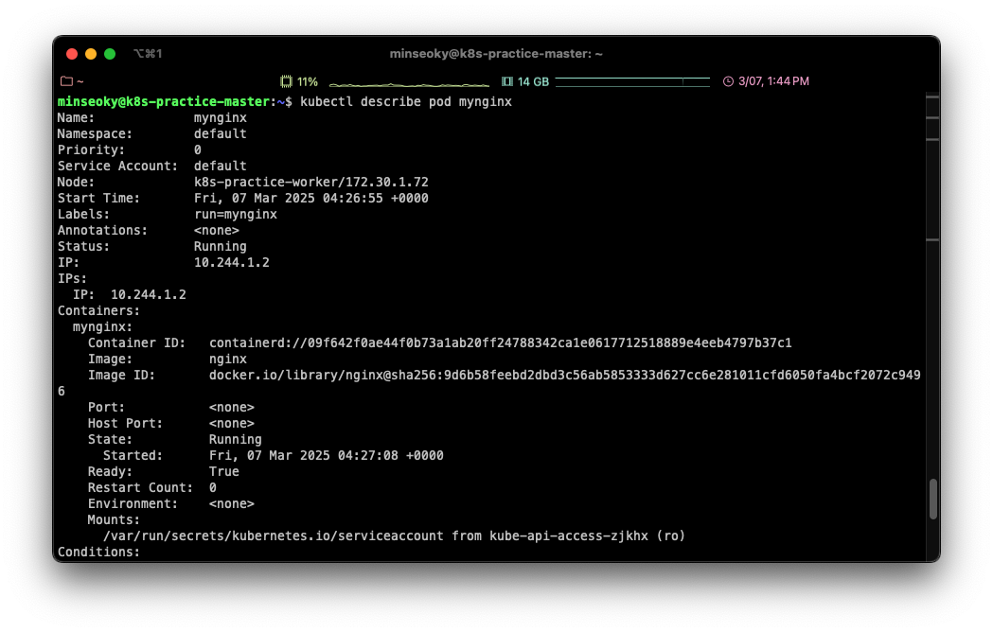Click the kubectl describe pod mynginx command
The image size is (993, 632).
coord(405,101)
